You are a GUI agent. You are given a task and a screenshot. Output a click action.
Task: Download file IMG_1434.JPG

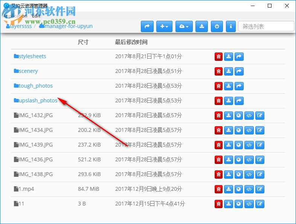coord(229,130)
